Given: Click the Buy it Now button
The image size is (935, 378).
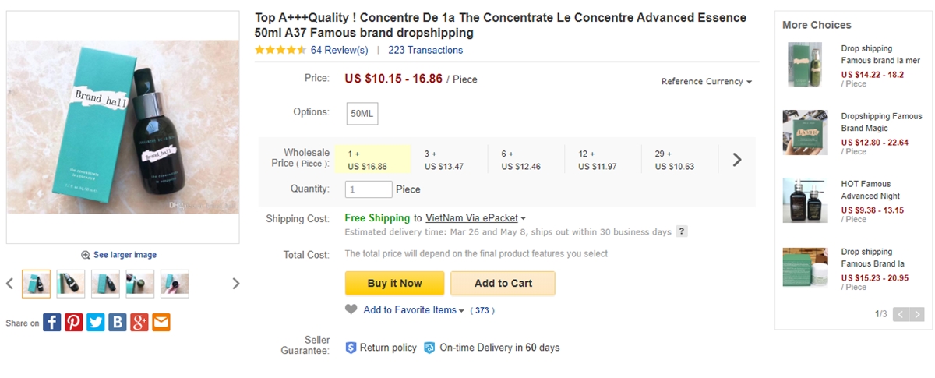Looking at the screenshot, I should pyautogui.click(x=394, y=283).
